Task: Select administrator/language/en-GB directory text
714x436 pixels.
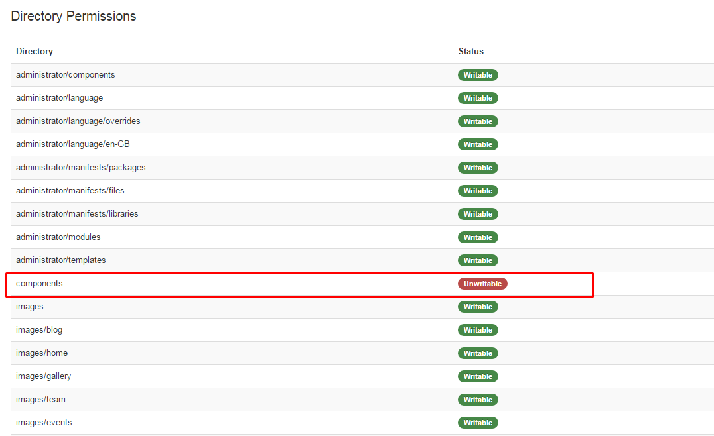Action: pos(73,144)
